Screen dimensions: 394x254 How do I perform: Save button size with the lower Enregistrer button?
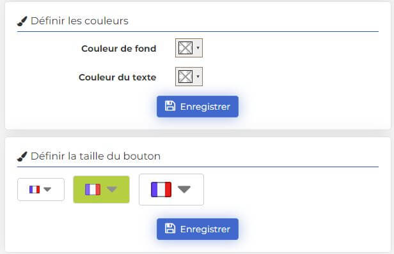click(198, 229)
